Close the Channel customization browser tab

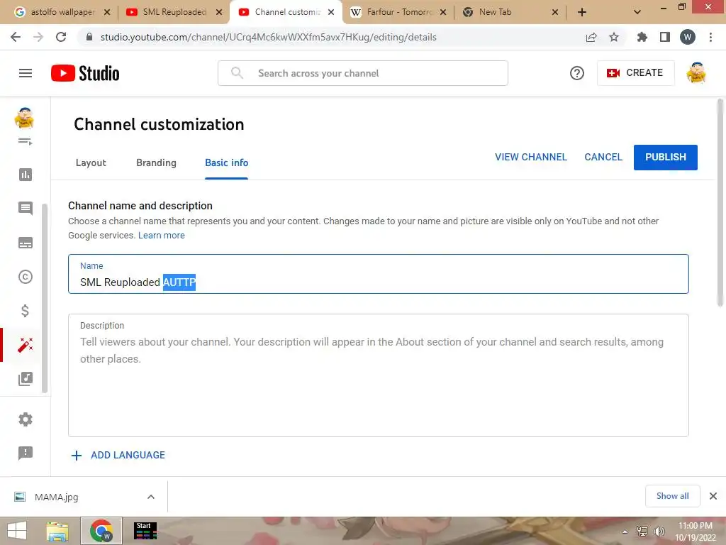click(x=331, y=13)
